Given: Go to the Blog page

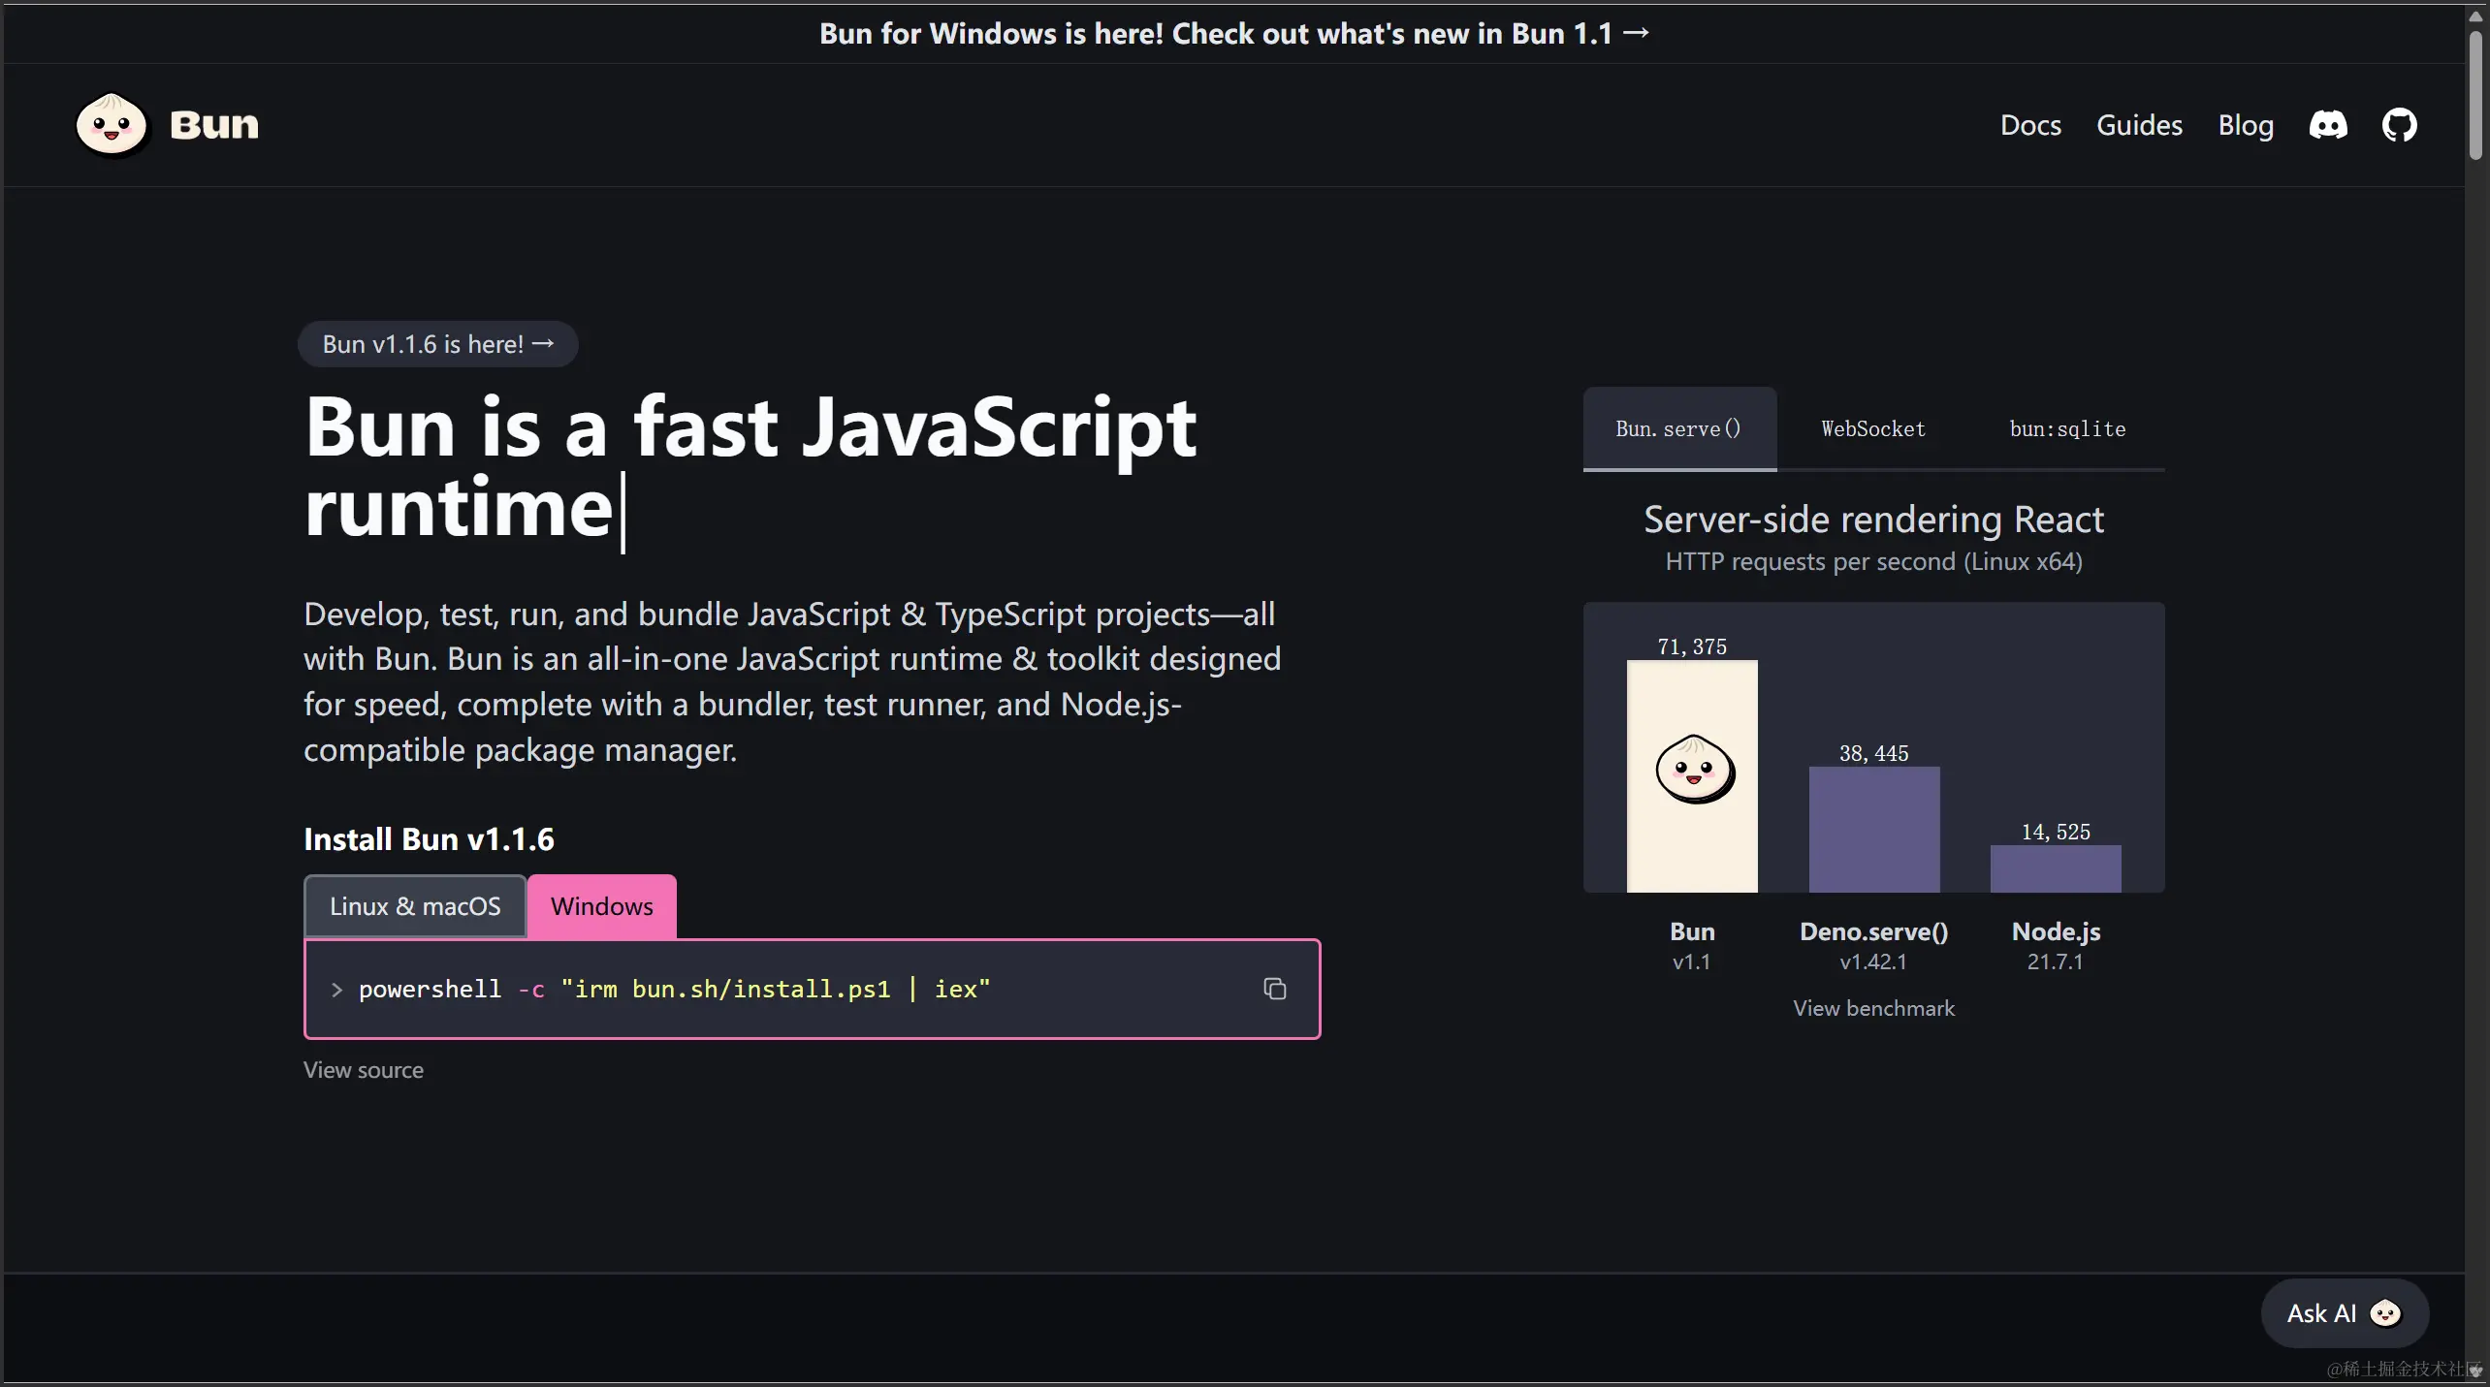Looking at the screenshot, I should coord(2246,125).
